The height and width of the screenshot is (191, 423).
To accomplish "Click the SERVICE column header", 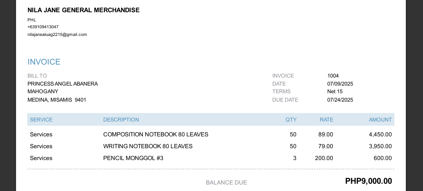I will pyautogui.click(x=41, y=120).
